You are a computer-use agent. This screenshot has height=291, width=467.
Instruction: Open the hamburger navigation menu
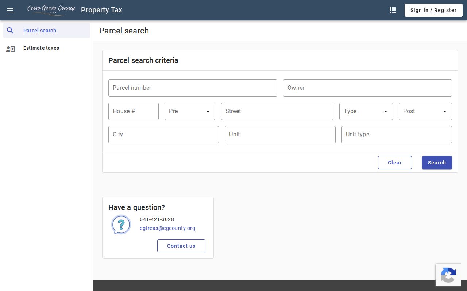[x=10, y=10]
